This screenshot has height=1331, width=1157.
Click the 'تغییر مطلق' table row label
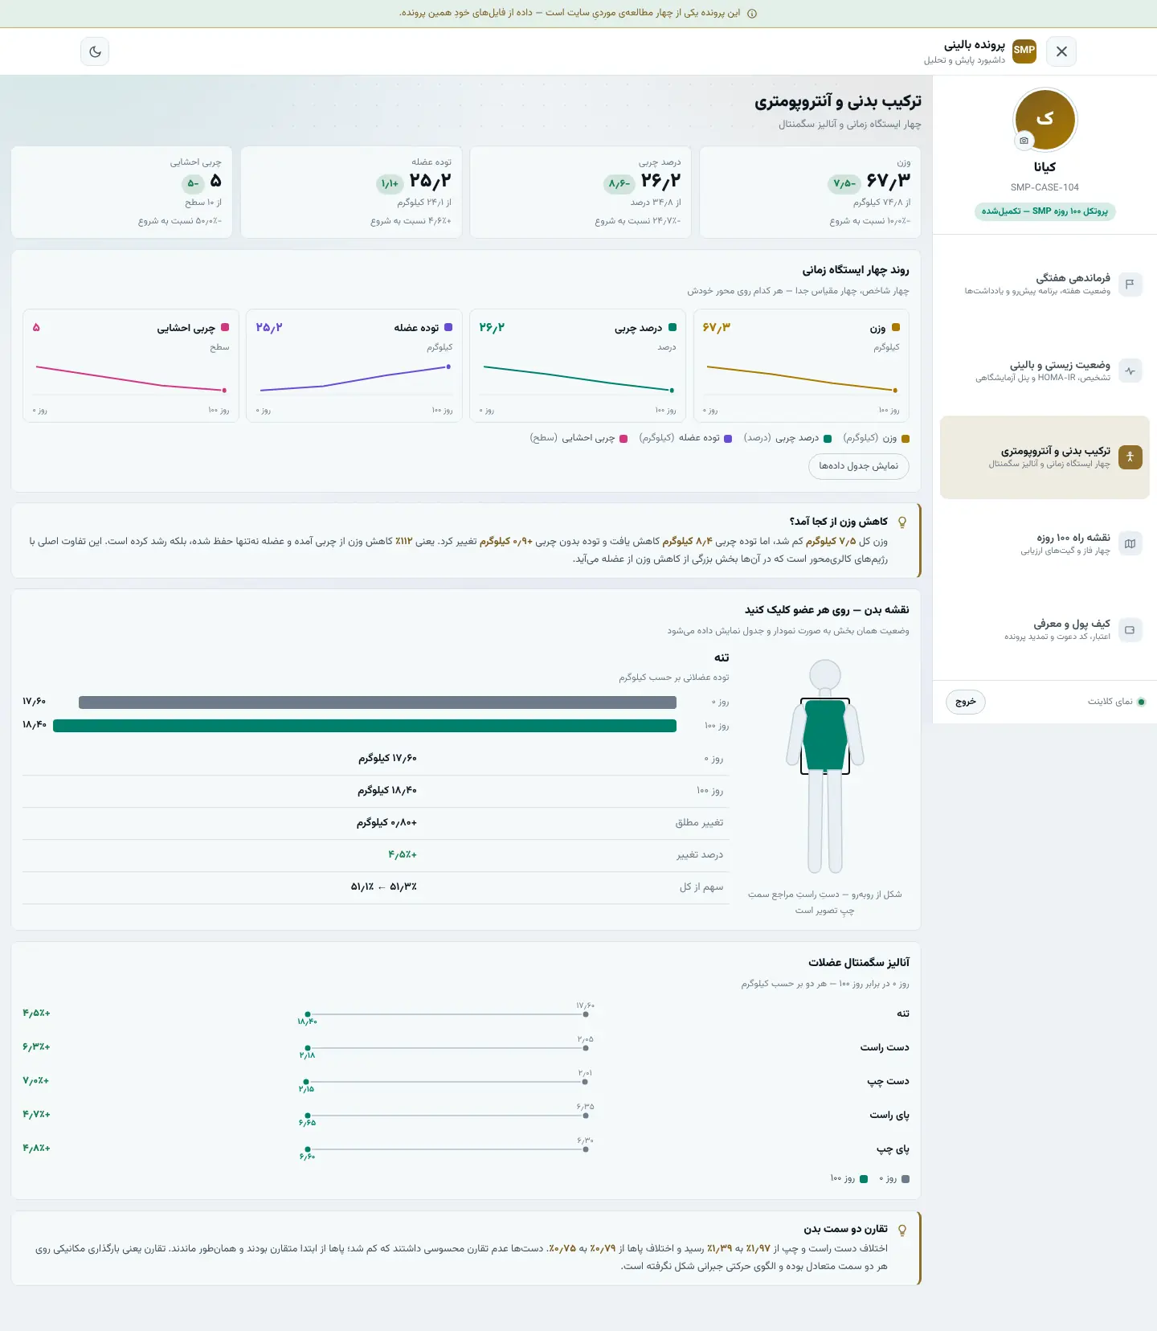click(x=699, y=823)
